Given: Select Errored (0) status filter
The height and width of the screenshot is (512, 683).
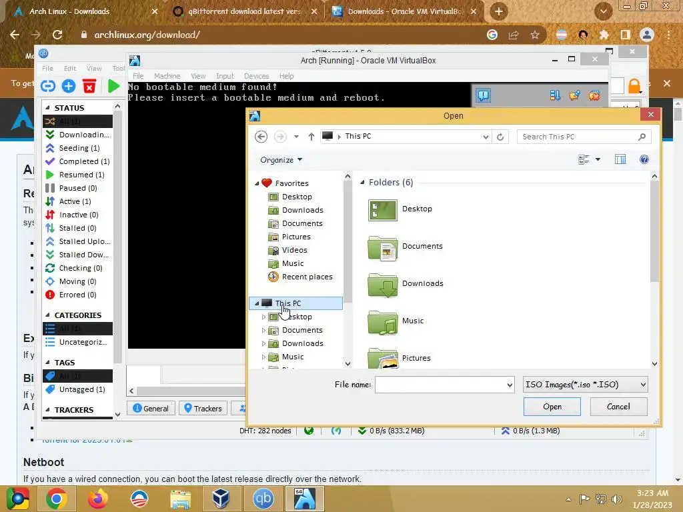Looking at the screenshot, I should click(x=77, y=295).
